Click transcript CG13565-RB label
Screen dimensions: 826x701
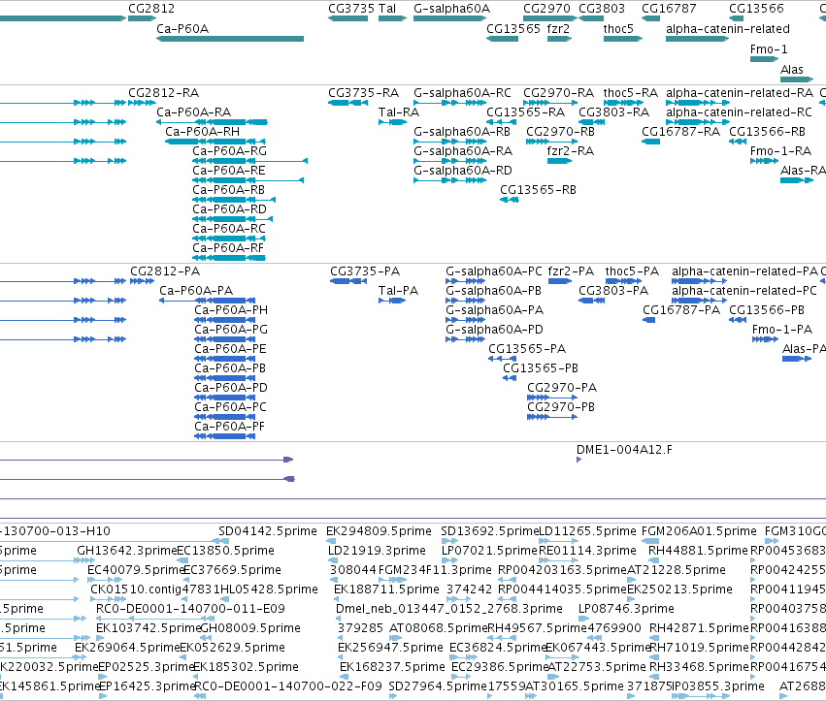point(538,190)
